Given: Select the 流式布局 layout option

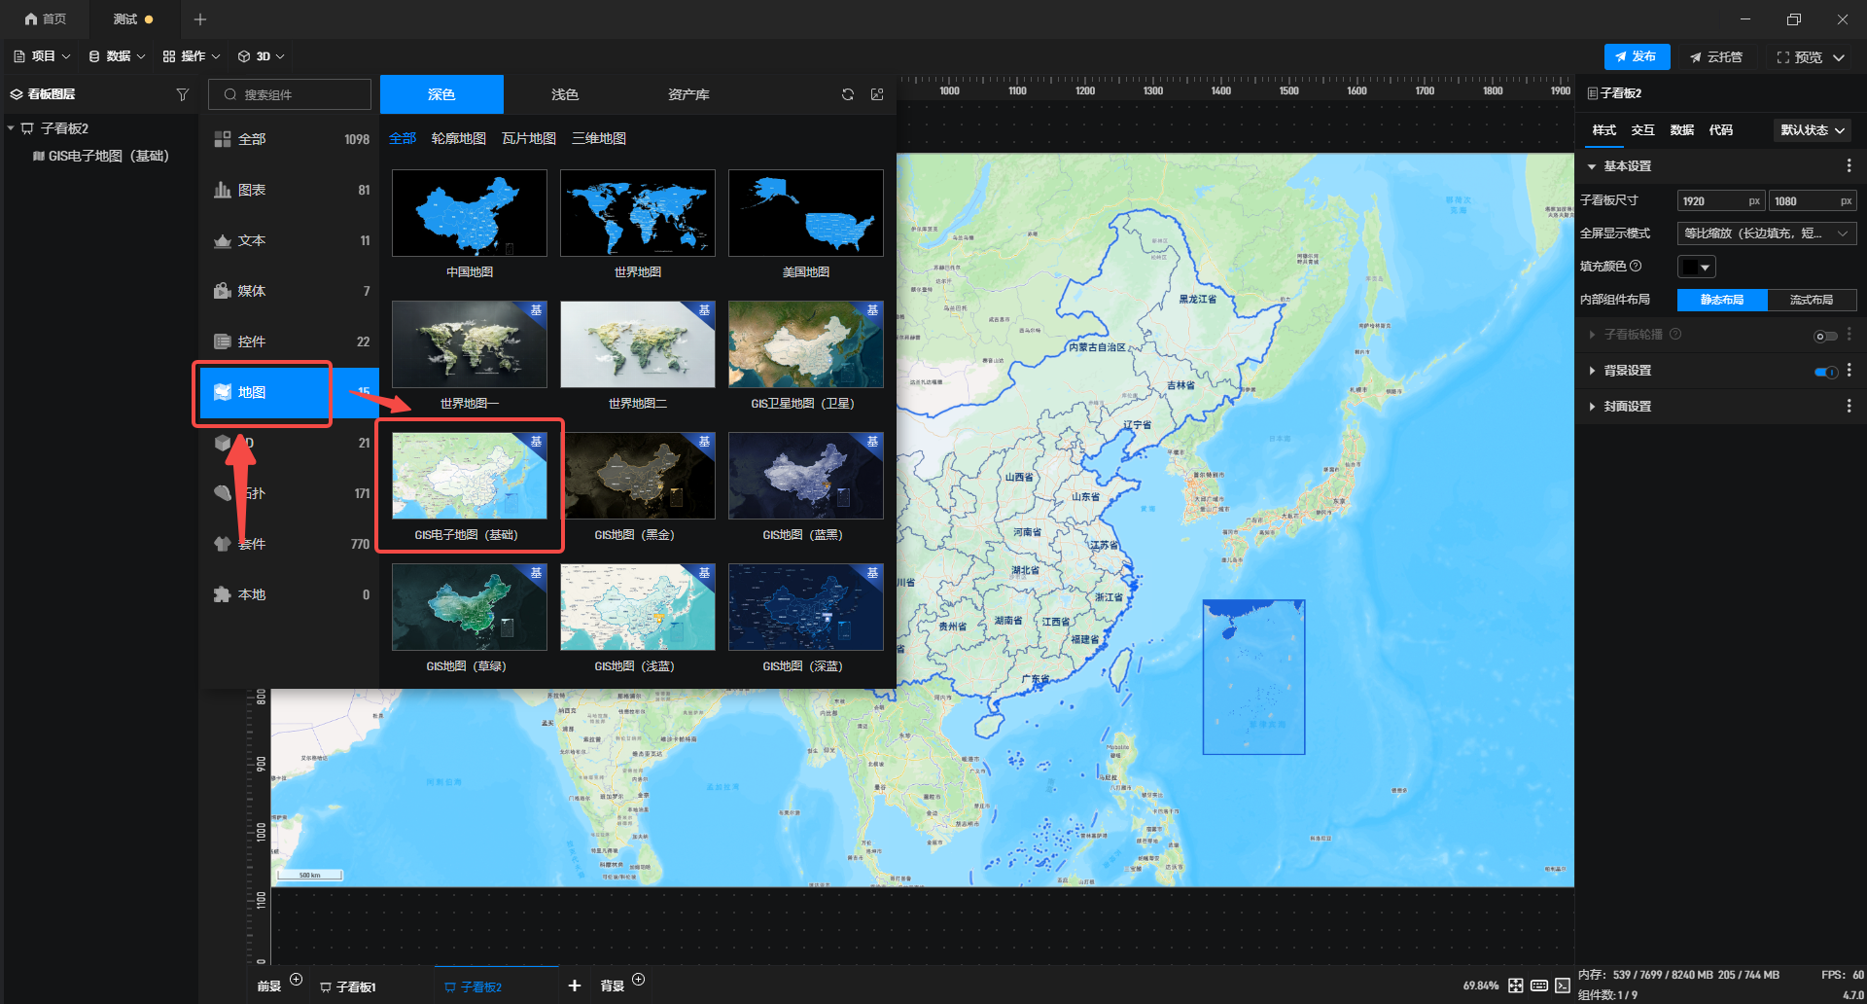Looking at the screenshot, I should (x=1811, y=300).
